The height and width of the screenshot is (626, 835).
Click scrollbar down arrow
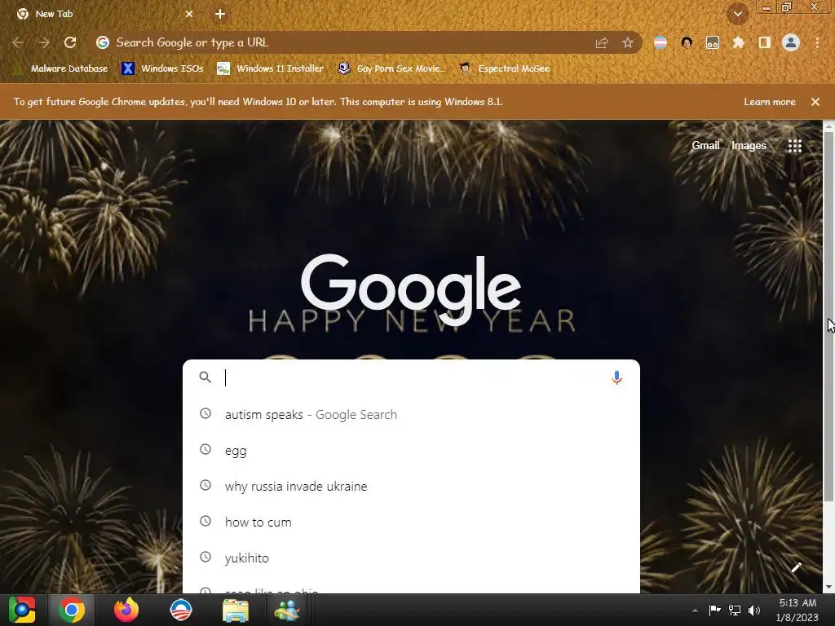[828, 587]
